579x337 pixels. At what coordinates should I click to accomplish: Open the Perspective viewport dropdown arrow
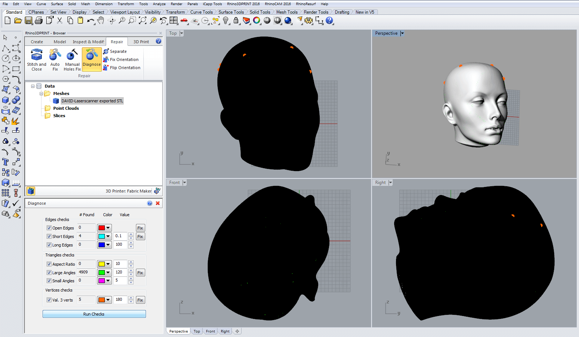click(x=402, y=33)
